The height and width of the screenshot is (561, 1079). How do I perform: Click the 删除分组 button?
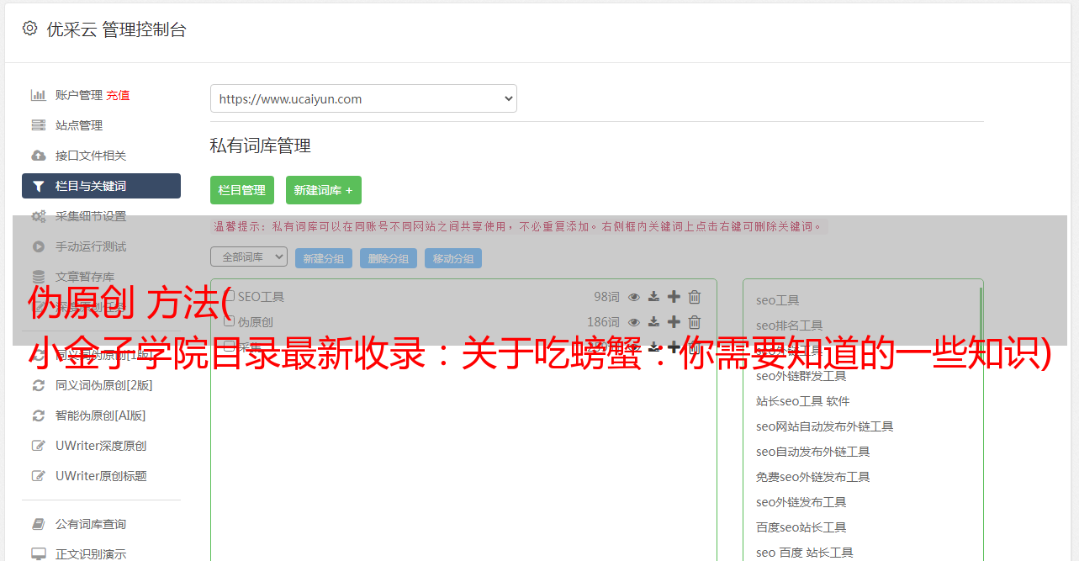[x=389, y=258]
